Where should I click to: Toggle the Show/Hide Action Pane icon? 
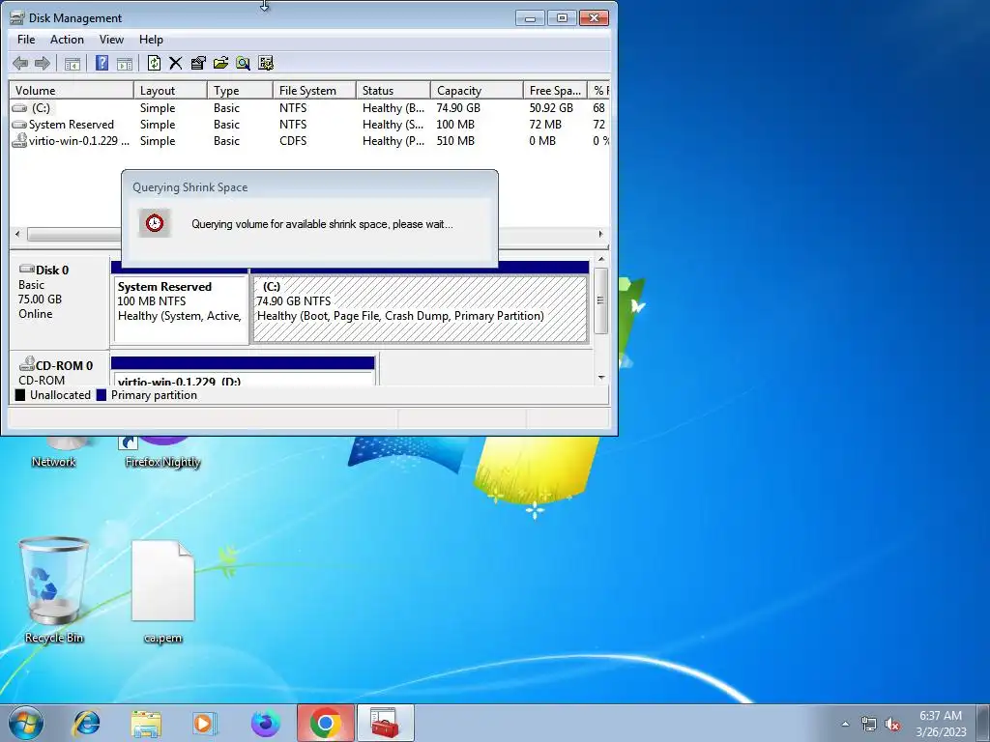(x=125, y=63)
